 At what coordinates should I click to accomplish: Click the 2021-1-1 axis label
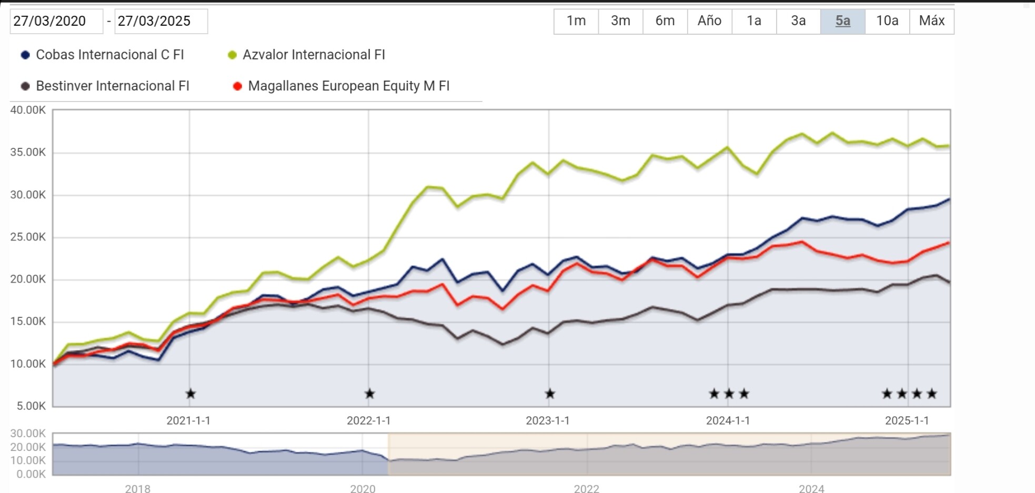click(x=188, y=420)
